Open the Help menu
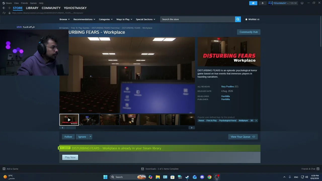322x181 pixels. [41, 3]
